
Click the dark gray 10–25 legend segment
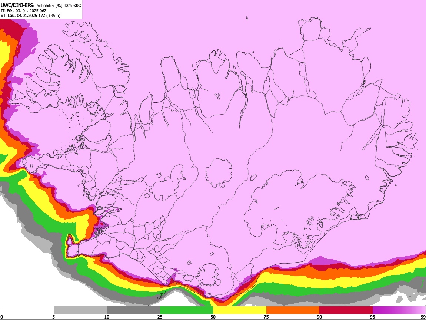pyautogui.click(x=133, y=310)
